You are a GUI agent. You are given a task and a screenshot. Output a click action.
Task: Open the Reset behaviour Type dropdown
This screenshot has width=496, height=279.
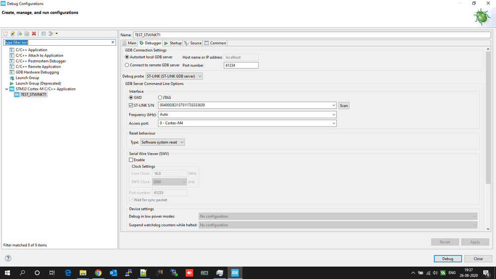[x=162, y=142]
